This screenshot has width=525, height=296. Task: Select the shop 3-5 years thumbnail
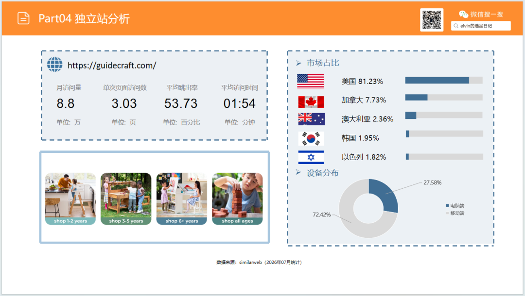[126, 199]
